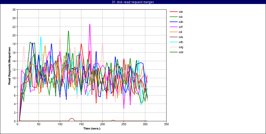Click y-axis tick label 22
The height and width of the screenshot is (134, 266).
pos(14,27)
